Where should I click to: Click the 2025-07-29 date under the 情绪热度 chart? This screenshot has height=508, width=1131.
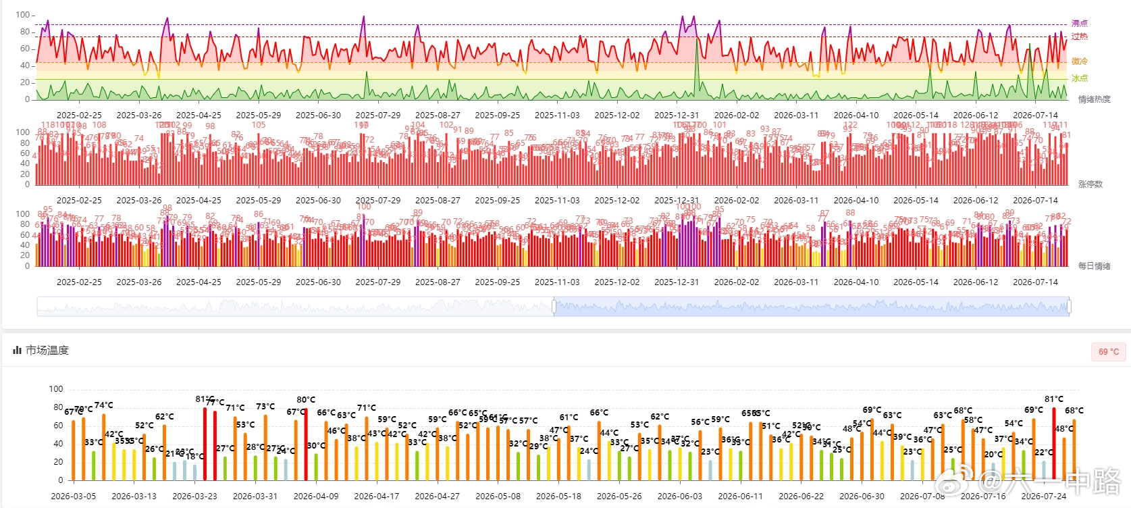pyautogui.click(x=378, y=115)
